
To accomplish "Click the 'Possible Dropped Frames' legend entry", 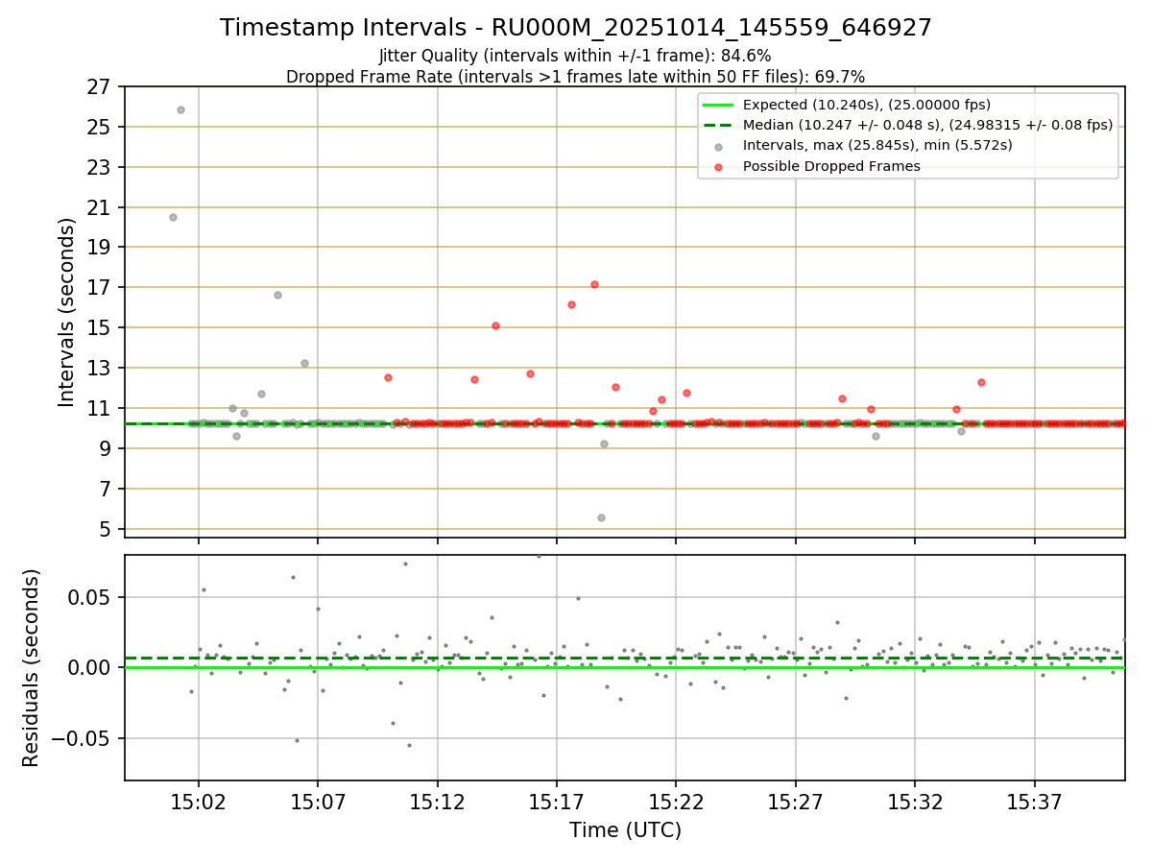I will (x=831, y=166).
